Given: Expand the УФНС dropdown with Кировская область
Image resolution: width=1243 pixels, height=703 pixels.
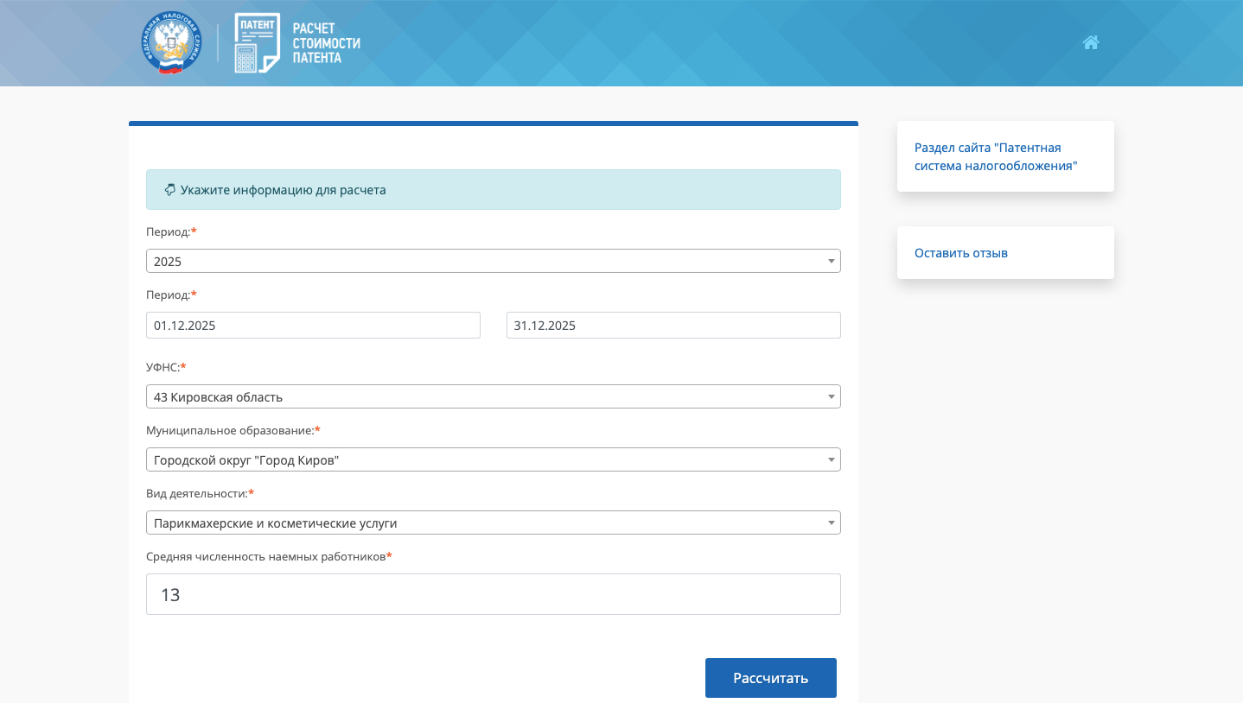Looking at the screenshot, I should [x=493, y=396].
